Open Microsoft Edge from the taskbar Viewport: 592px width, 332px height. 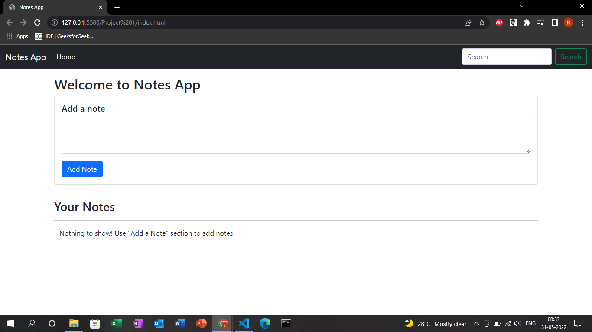265,323
